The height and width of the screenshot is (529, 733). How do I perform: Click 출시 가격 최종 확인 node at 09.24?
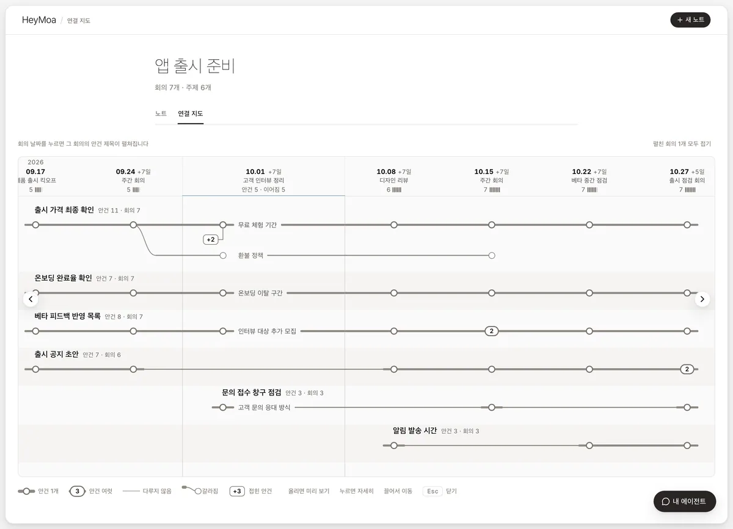(x=133, y=225)
